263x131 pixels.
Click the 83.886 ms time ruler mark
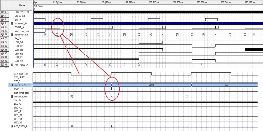[x=82, y=3]
